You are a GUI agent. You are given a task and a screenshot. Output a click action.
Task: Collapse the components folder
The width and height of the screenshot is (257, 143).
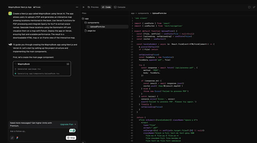(x=92, y=23)
